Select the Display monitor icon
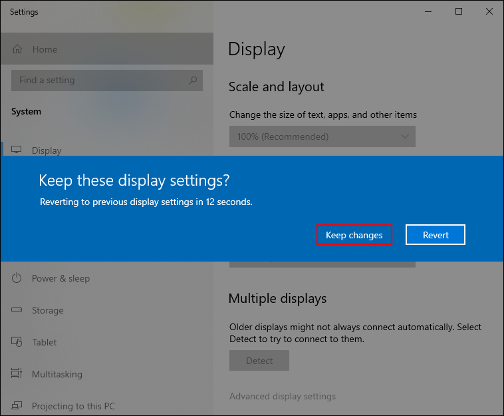This screenshot has width=504, height=416. click(x=17, y=150)
